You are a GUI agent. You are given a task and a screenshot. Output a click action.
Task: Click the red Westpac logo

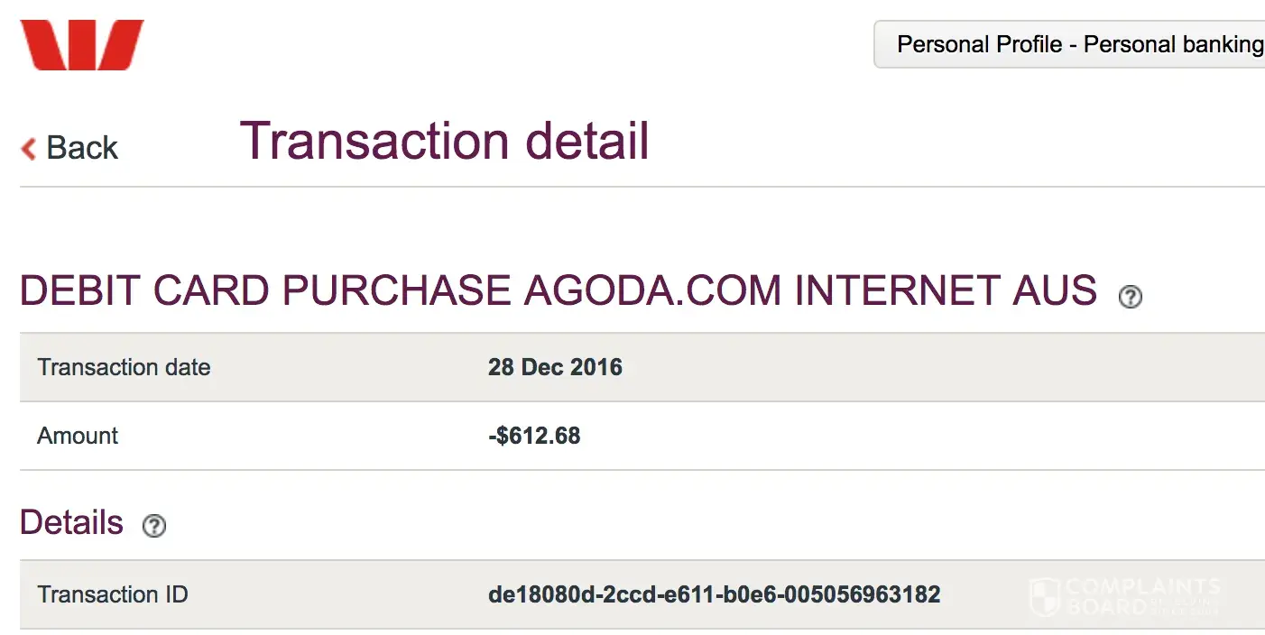[82, 45]
